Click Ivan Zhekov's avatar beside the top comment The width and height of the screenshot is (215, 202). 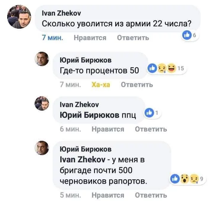(x=20, y=17)
